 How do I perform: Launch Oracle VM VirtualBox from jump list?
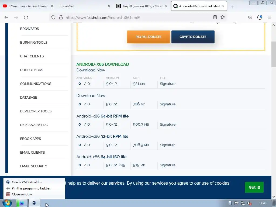coord(34,182)
